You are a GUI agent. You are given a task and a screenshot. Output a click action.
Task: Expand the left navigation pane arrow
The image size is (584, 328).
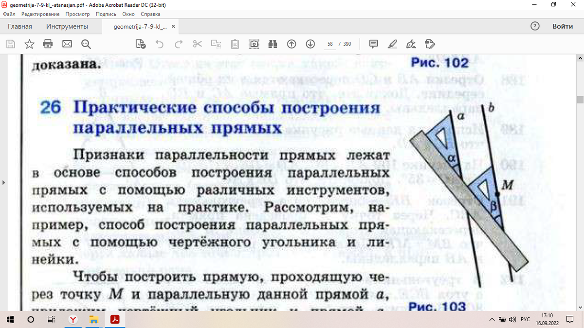point(3,183)
